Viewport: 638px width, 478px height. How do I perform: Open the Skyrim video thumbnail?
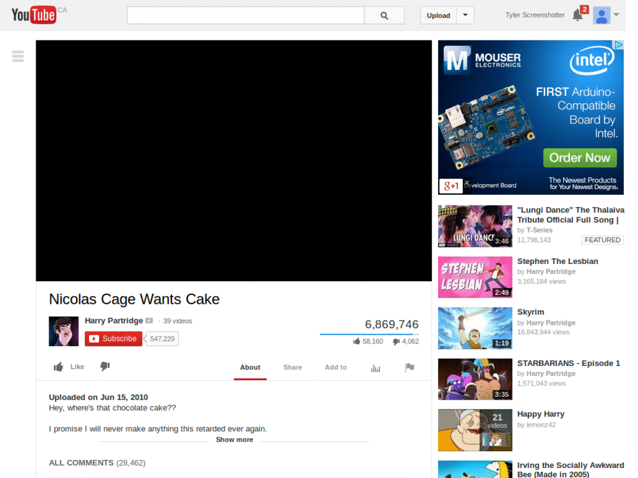pos(475,328)
